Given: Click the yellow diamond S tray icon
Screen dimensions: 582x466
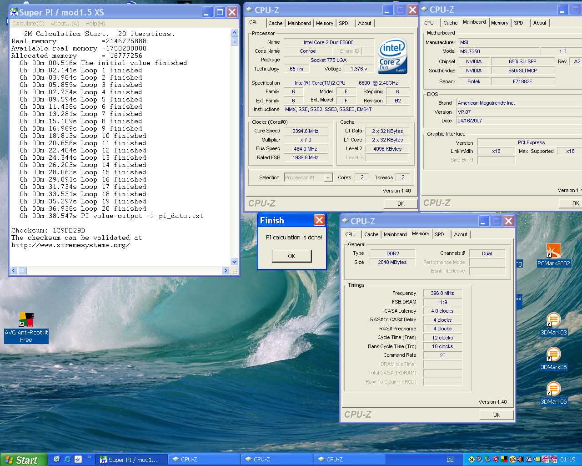Looking at the screenshot, I should coord(472,459).
